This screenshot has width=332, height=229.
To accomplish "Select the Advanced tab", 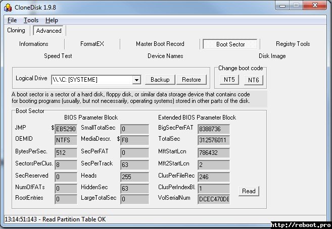I will [x=49, y=31].
